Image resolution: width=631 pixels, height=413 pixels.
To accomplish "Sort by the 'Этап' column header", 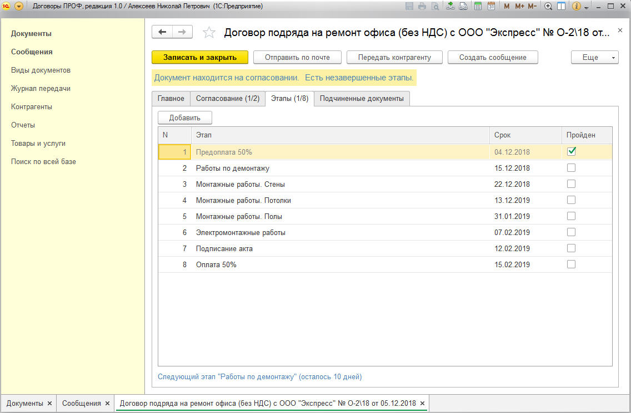I will [340, 135].
